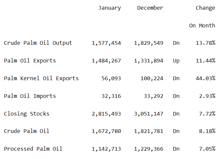Click the January column header

[x=109, y=8]
